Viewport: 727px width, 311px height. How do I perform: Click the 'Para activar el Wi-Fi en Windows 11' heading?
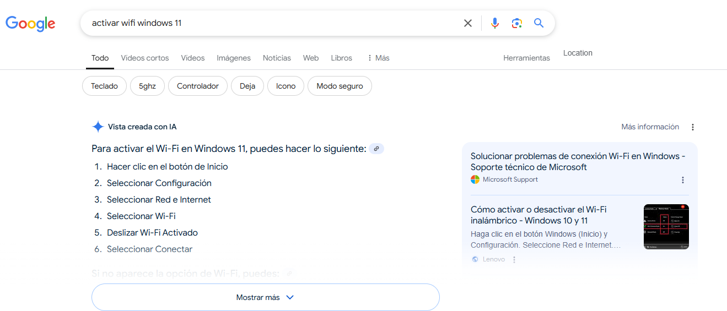(229, 149)
